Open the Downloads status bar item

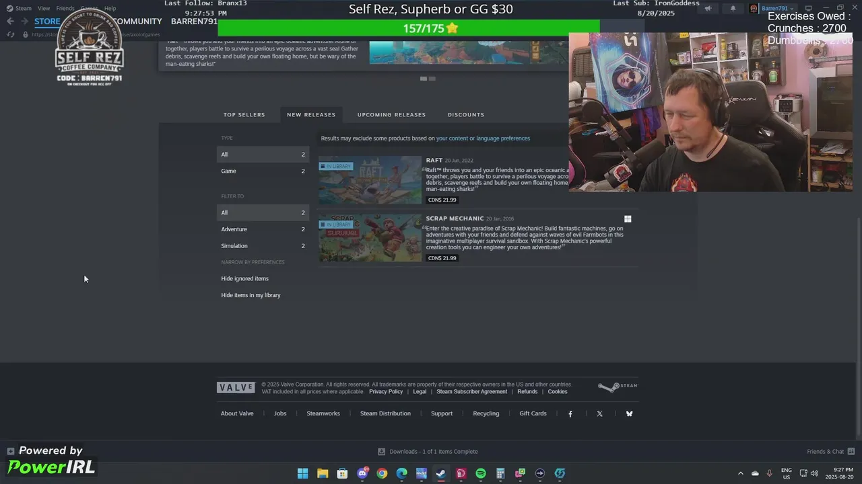coord(428,452)
